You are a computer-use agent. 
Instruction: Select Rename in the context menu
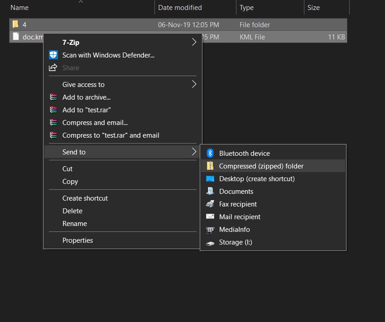(123, 224)
